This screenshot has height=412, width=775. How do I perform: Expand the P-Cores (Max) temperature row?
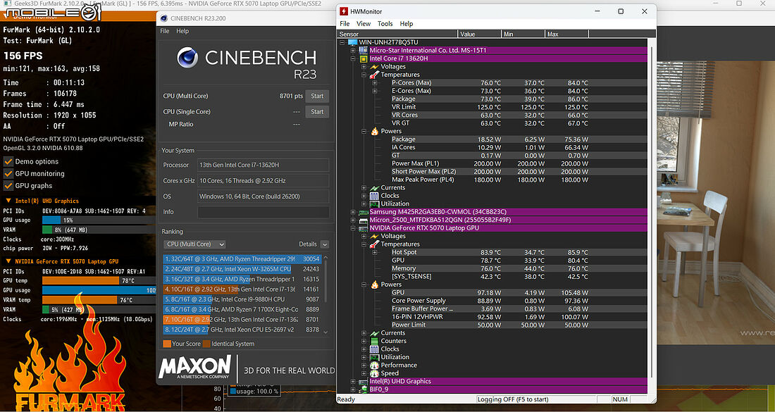coord(375,83)
